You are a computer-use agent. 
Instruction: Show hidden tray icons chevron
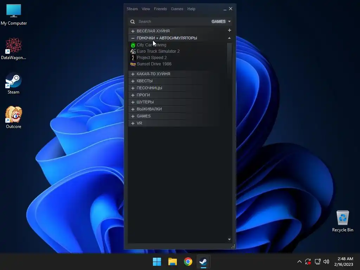pos(300,262)
